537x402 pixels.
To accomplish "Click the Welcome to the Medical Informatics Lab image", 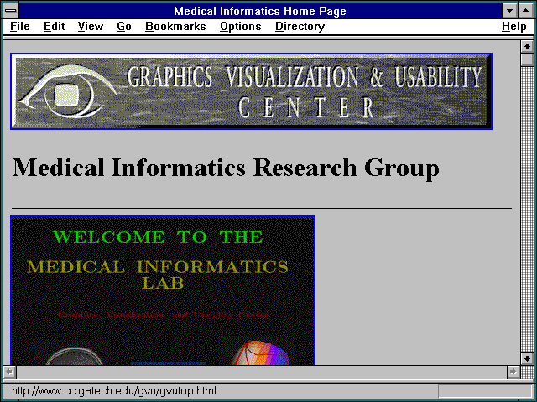I will coord(163,291).
